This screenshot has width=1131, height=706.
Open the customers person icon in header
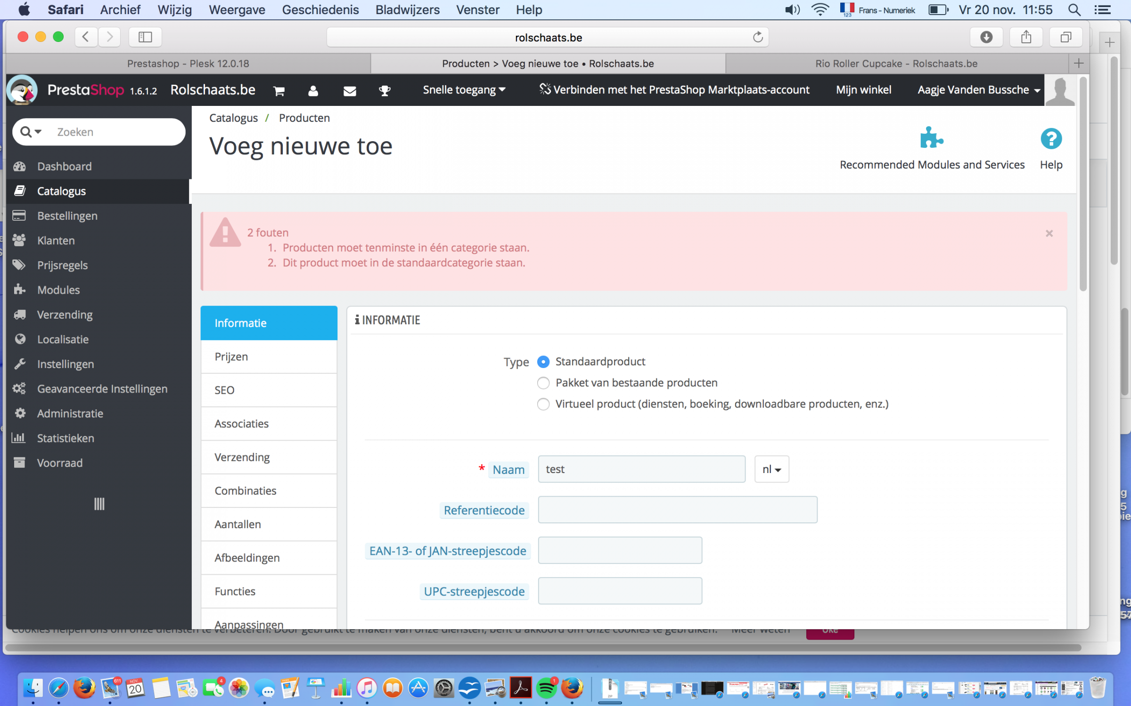pyautogui.click(x=313, y=91)
